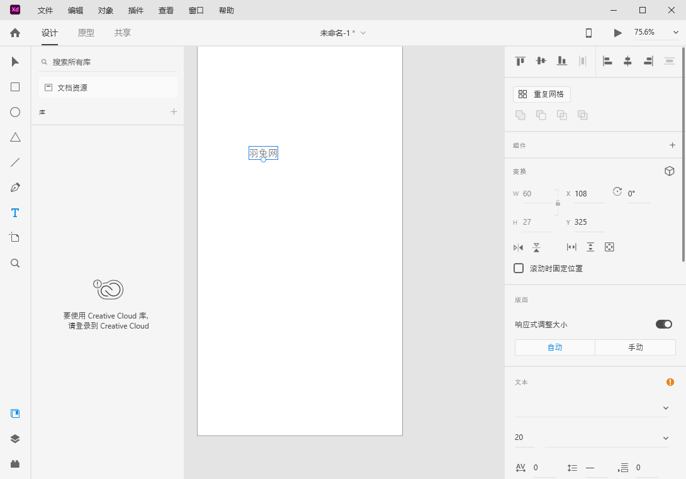The height and width of the screenshot is (479, 686).
Task: Flip the object vertically
Action: [x=536, y=247]
